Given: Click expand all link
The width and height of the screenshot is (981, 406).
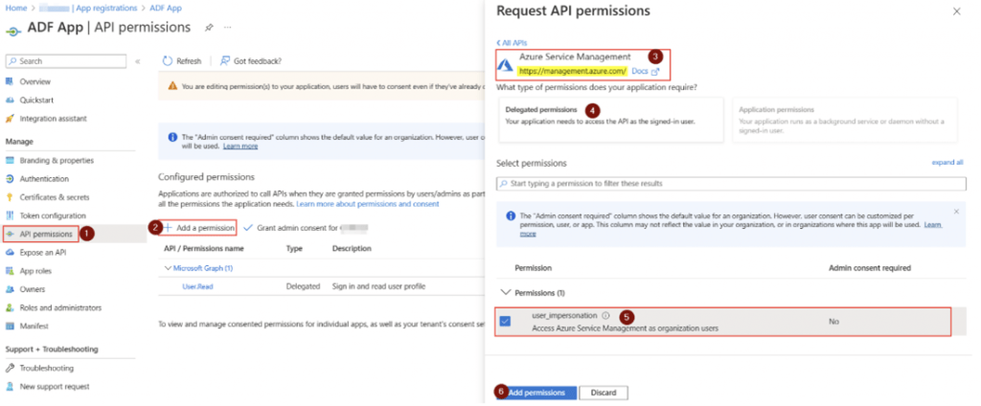Looking at the screenshot, I should 947,162.
